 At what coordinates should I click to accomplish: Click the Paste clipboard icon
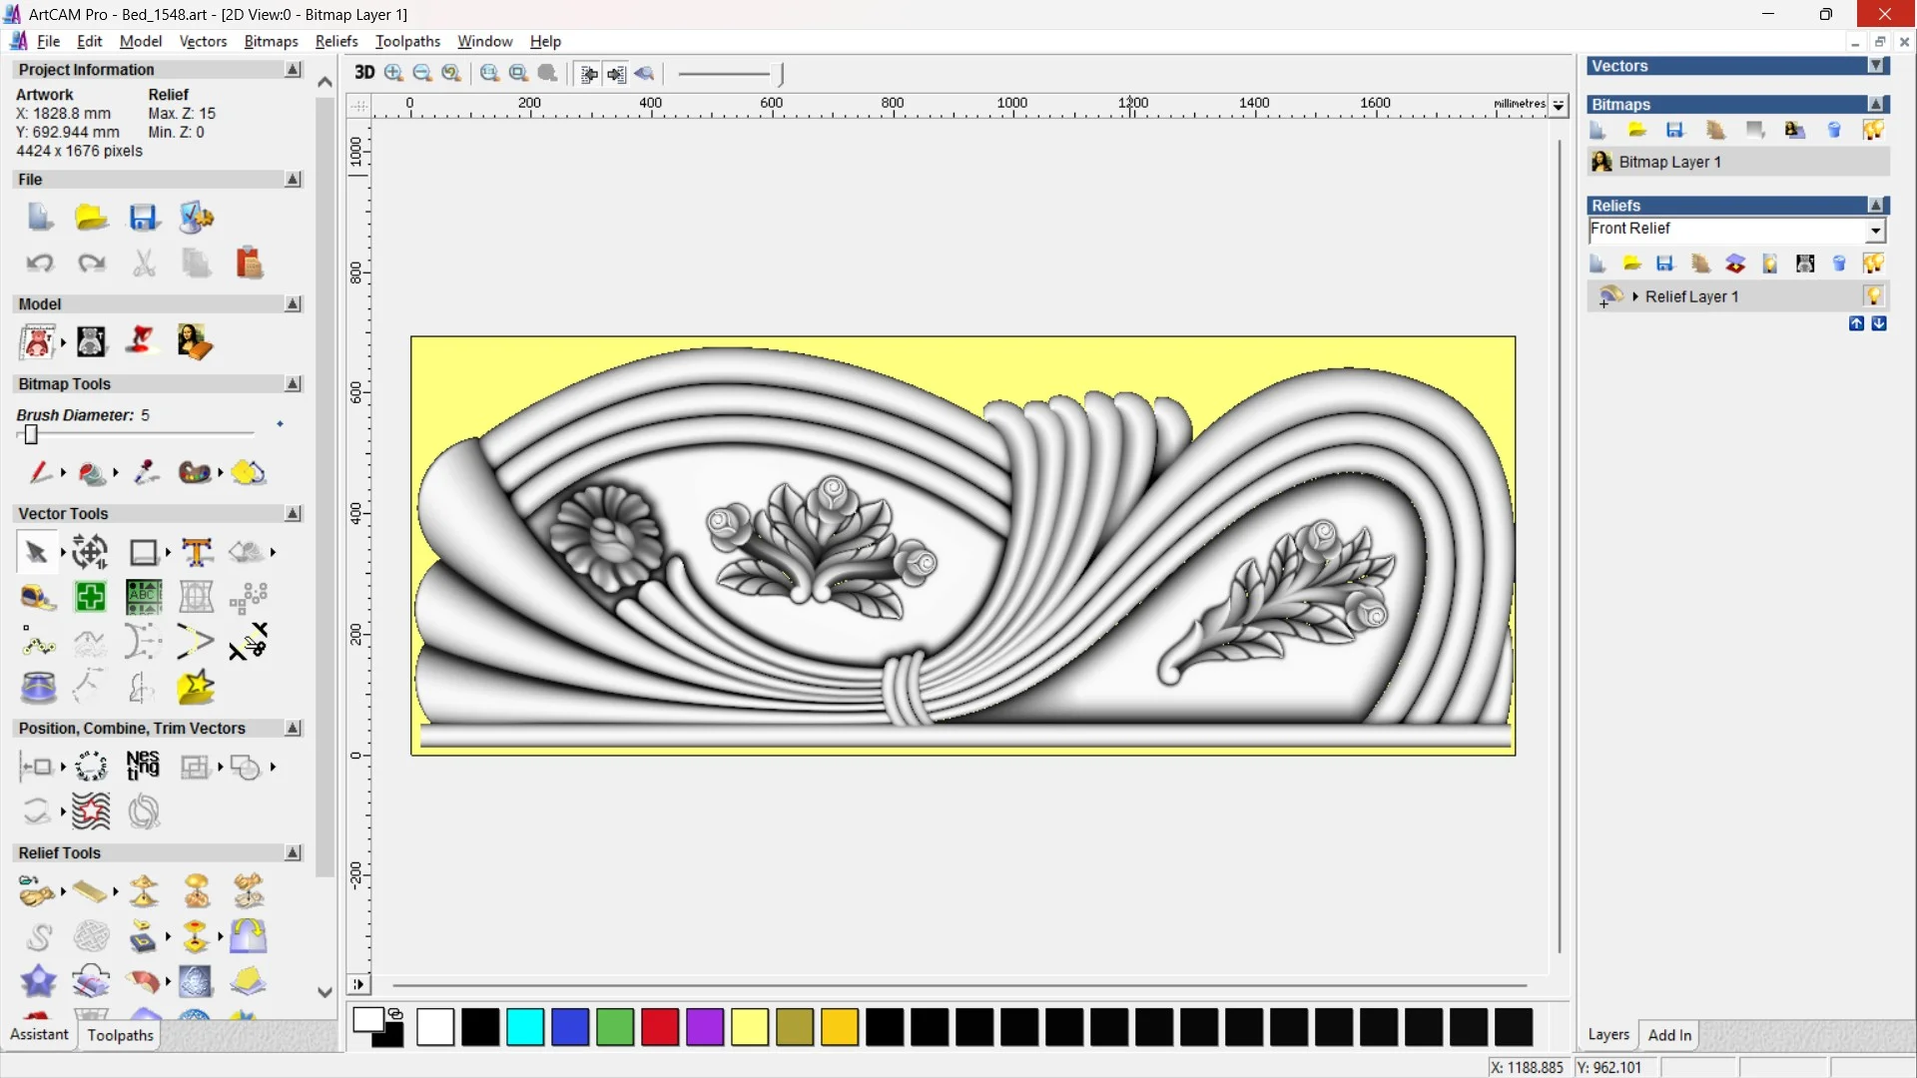tap(249, 263)
